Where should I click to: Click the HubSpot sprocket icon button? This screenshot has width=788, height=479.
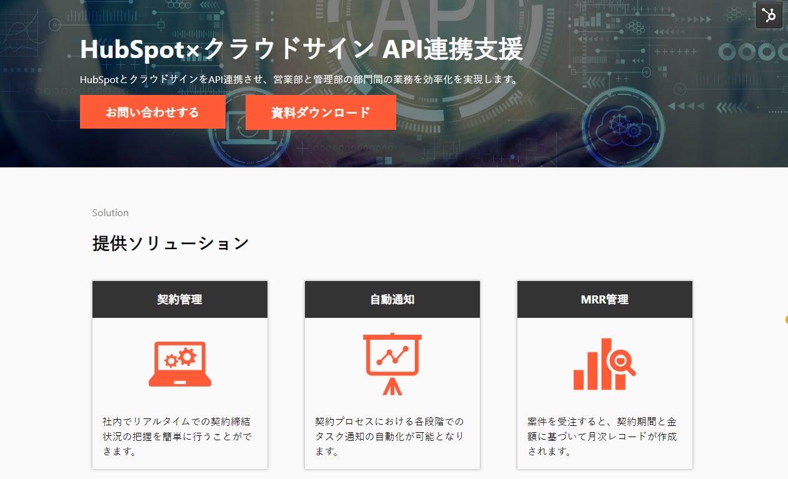(769, 15)
